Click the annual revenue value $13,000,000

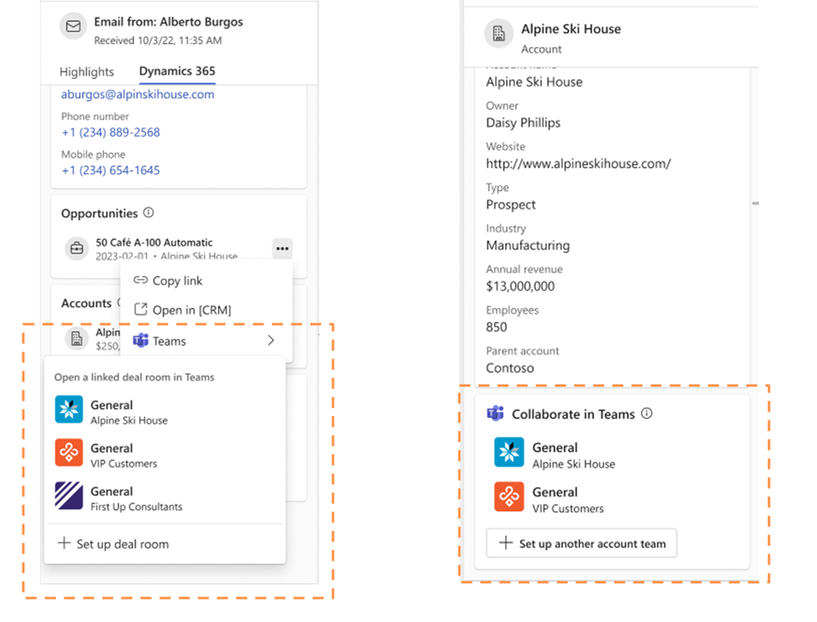520,287
